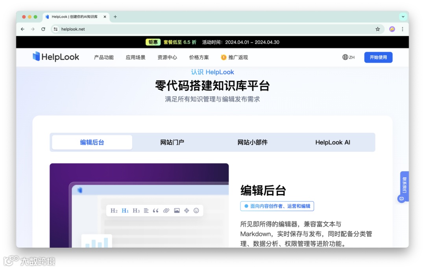Click the HelpLook logo in the navigation bar
Image resolution: width=425 pixels, height=269 pixels.
click(x=56, y=57)
